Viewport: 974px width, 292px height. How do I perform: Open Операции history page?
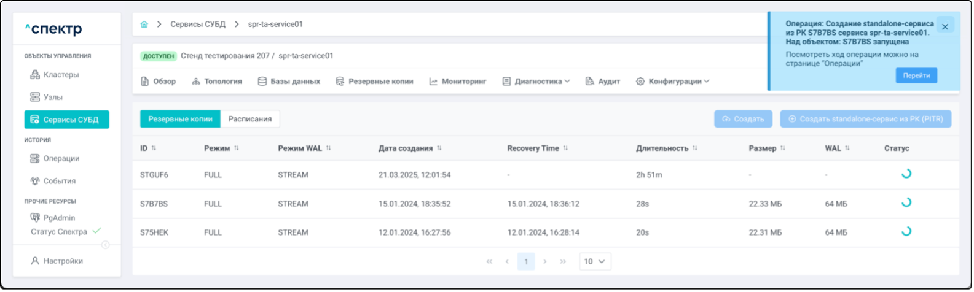tap(61, 158)
